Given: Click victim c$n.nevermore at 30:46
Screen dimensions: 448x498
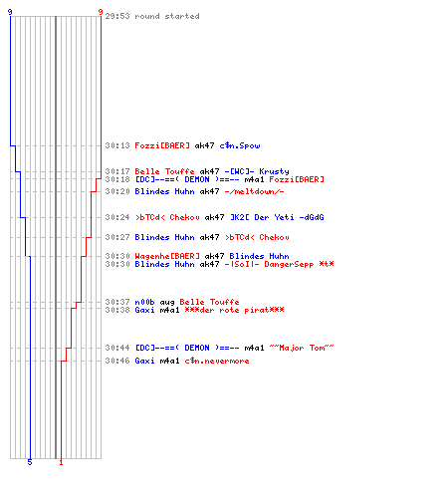Looking at the screenshot, I should pos(217,361).
